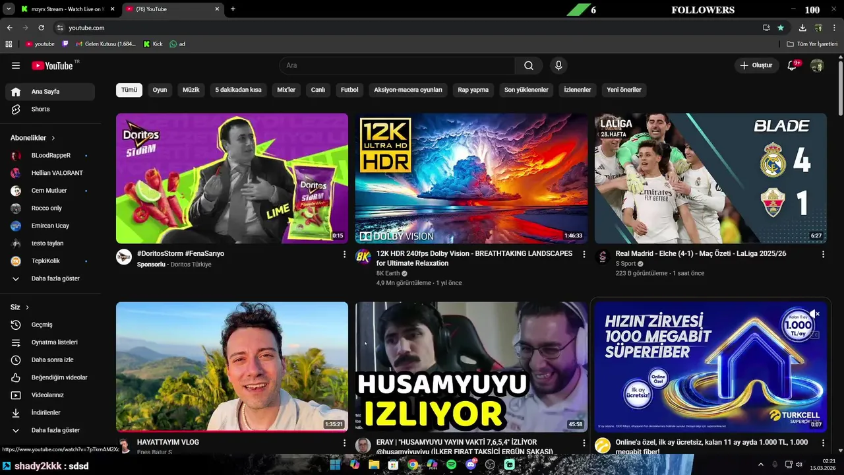The height and width of the screenshot is (475, 844).
Task: Click the page vertical scrollbar
Action: pos(841,89)
